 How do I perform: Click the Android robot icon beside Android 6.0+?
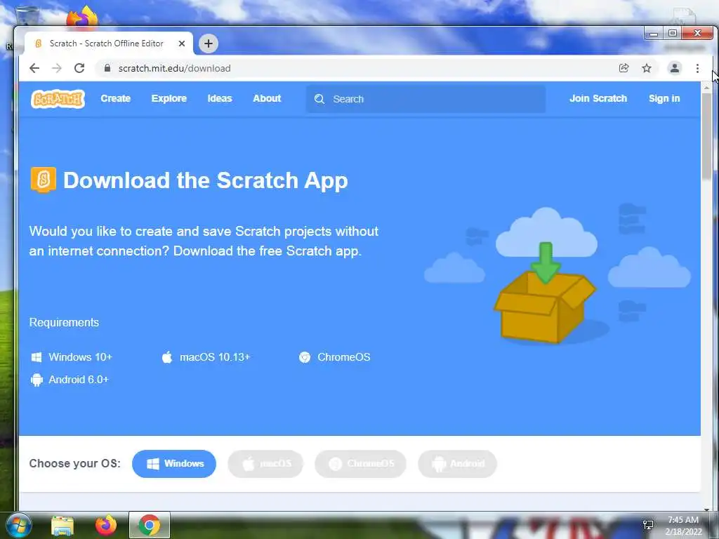point(37,380)
